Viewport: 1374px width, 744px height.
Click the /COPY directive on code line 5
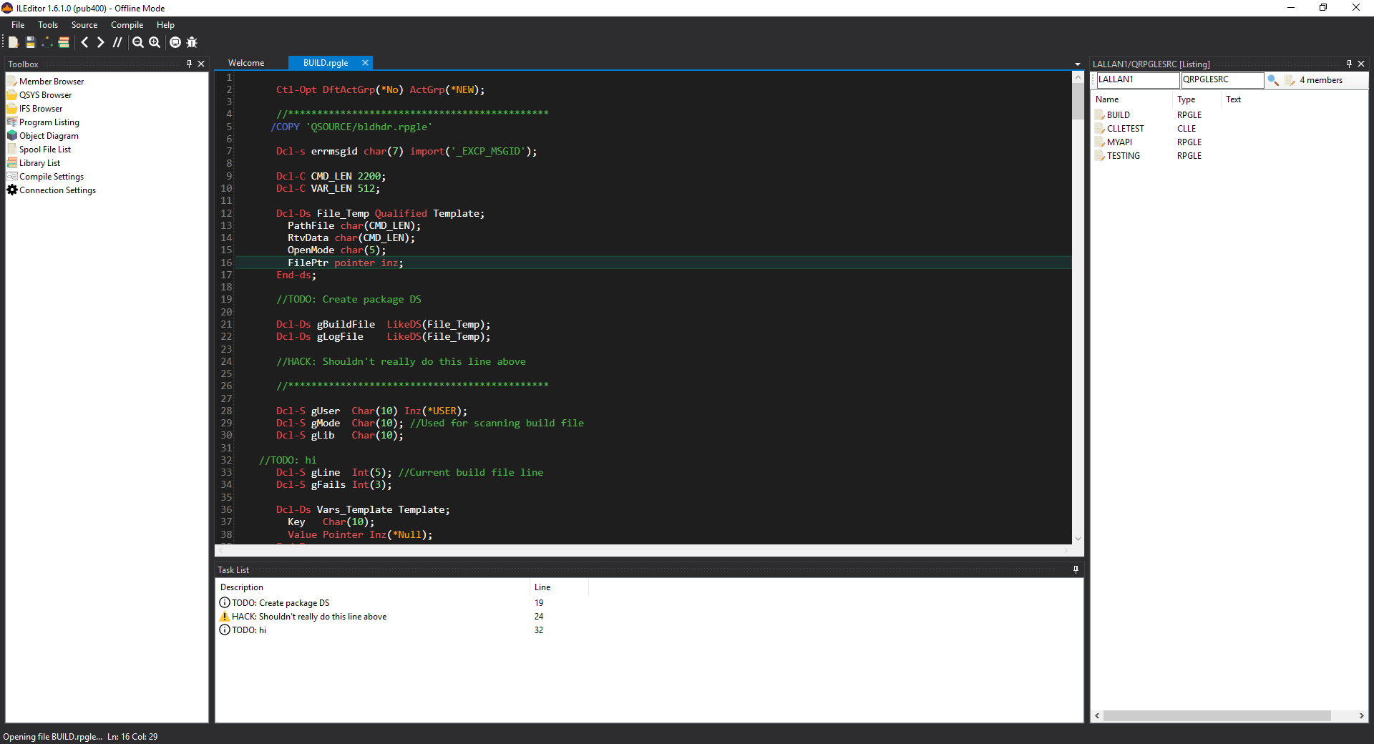[x=286, y=127]
